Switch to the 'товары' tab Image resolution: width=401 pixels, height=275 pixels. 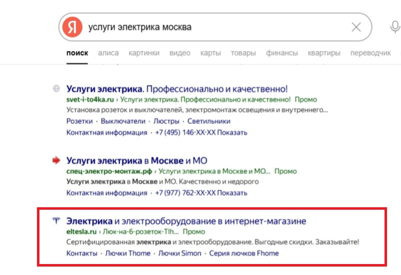243,53
